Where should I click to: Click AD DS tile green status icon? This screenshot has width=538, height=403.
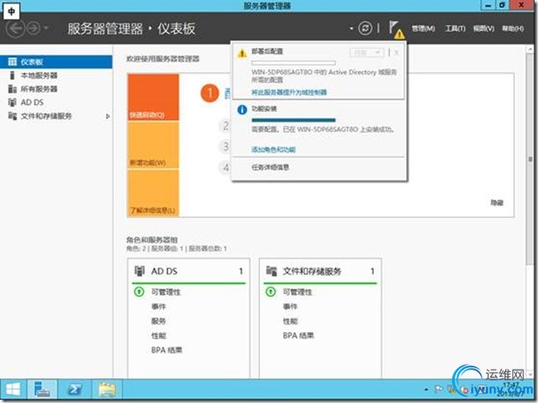(x=139, y=292)
